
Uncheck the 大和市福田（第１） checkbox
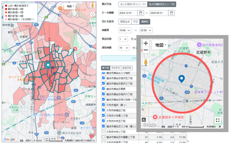click(103, 104)
